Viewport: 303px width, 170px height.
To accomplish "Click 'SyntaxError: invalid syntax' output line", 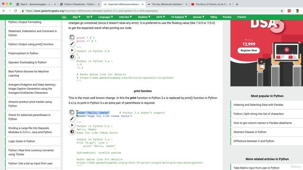I will click(x=98, y=153).
